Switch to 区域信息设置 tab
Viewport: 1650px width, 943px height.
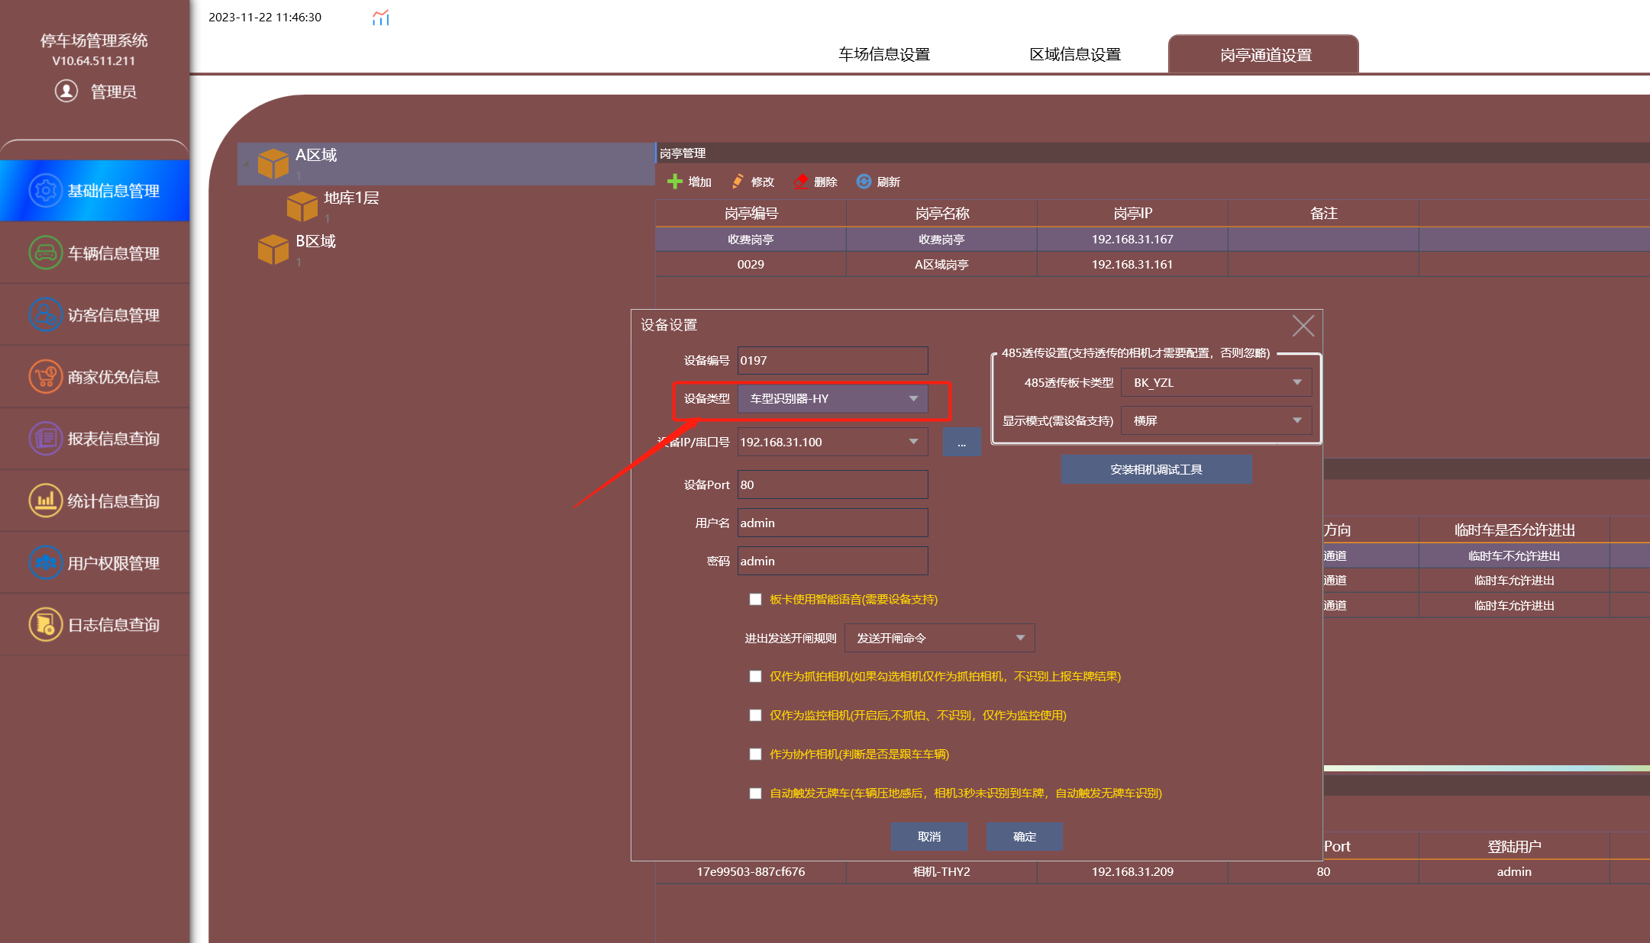click(1075, 54)
